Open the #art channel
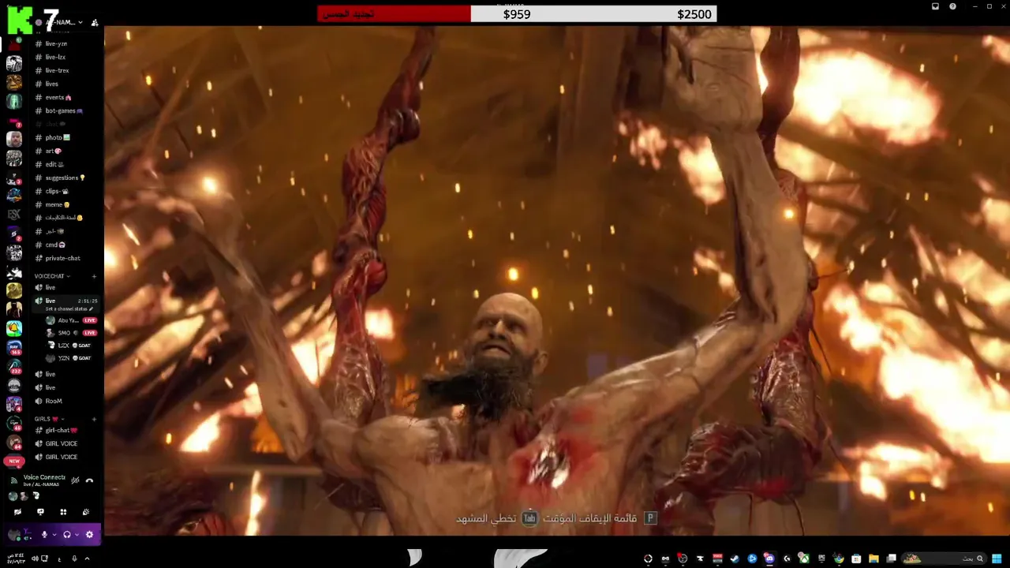This screenshot has height=568, width=1010. pyautogui.click(x=52, y=151)
